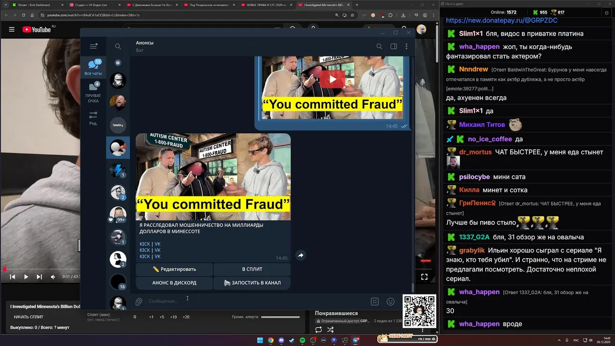Image resolution: width=615 pixels, height=346 pixels.
Task: Open a new browser tab
Action: pyautogui.click(x=357, y=5)
